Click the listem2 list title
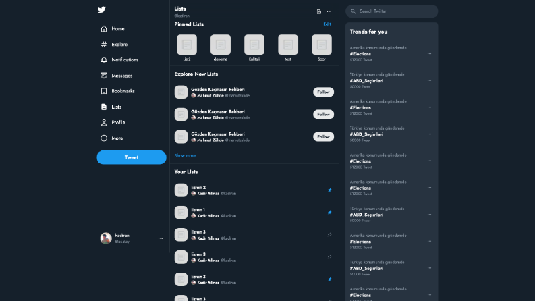 pos(198,188)
